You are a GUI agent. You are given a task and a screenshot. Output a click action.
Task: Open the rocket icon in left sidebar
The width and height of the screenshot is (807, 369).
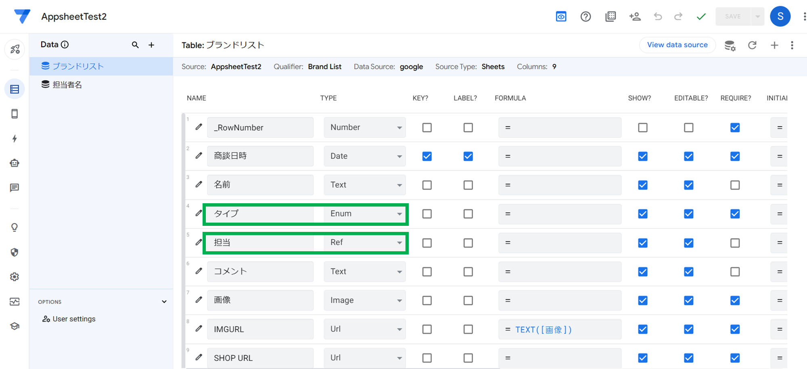click(15, 50)
